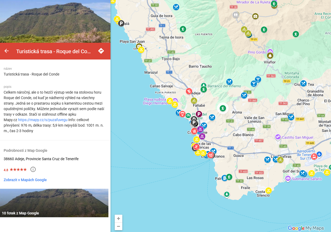Open the red surfing marker at Playa de las Américas

click(196, 147)
